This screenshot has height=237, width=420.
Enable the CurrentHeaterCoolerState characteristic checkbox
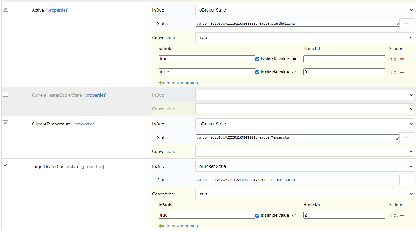pos(5,94)
